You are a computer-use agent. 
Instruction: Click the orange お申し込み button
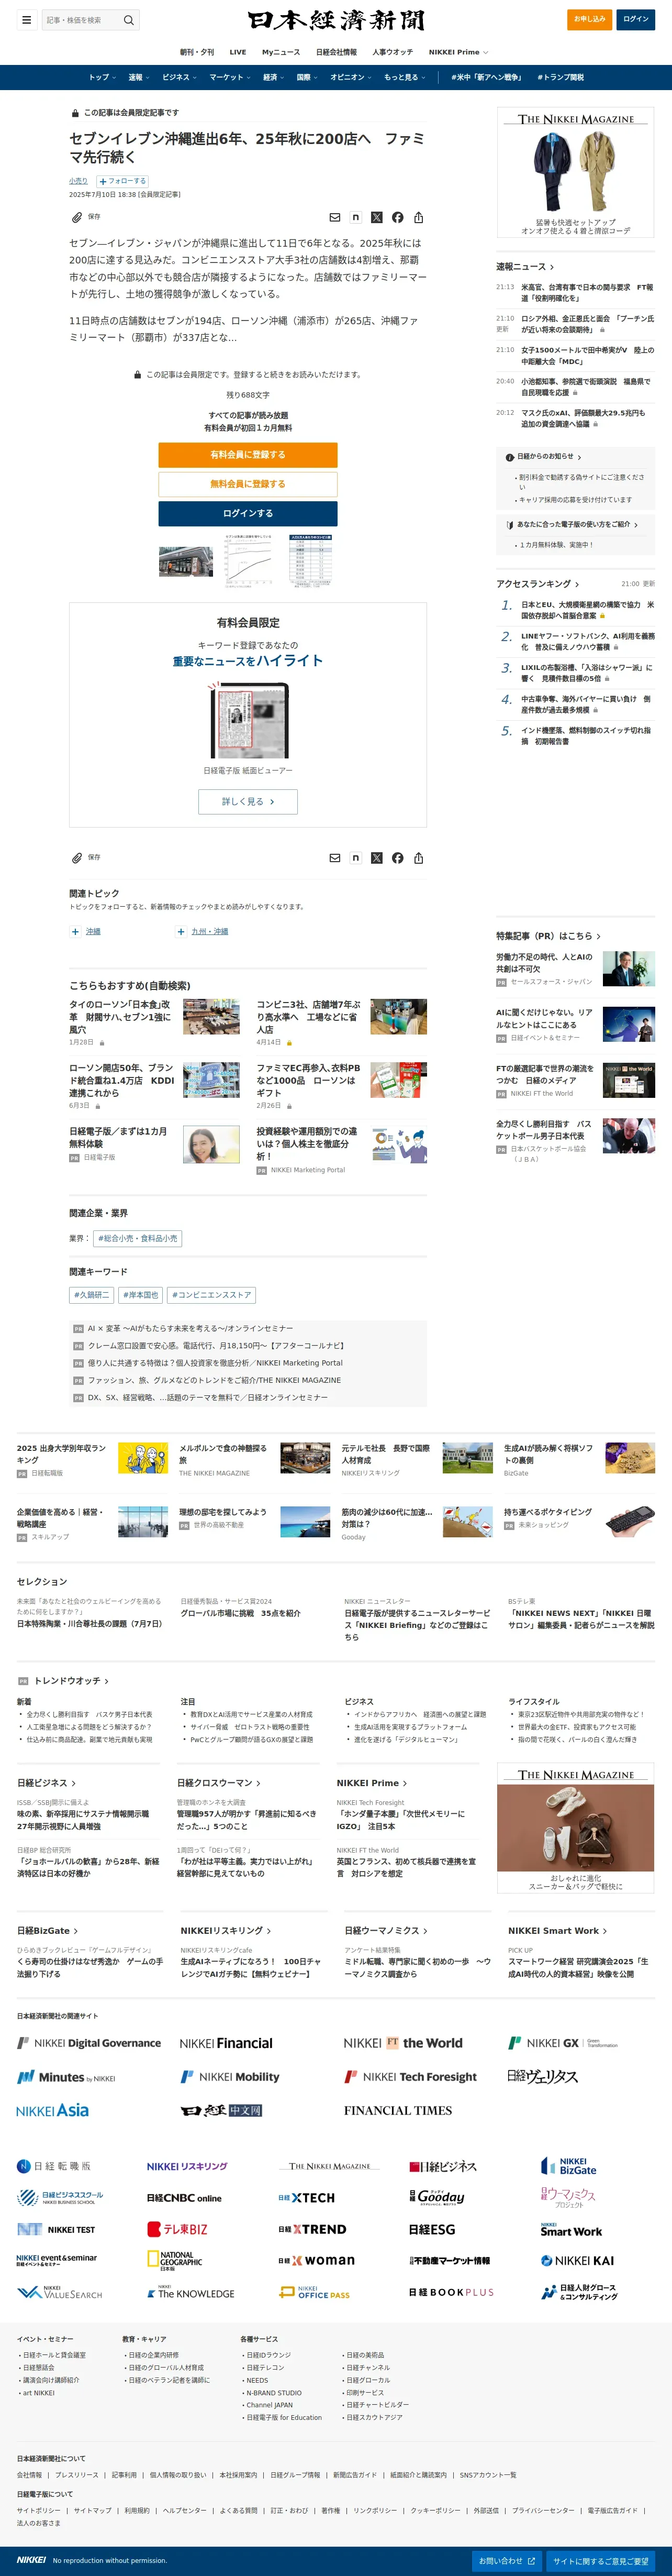coord(589,19)
